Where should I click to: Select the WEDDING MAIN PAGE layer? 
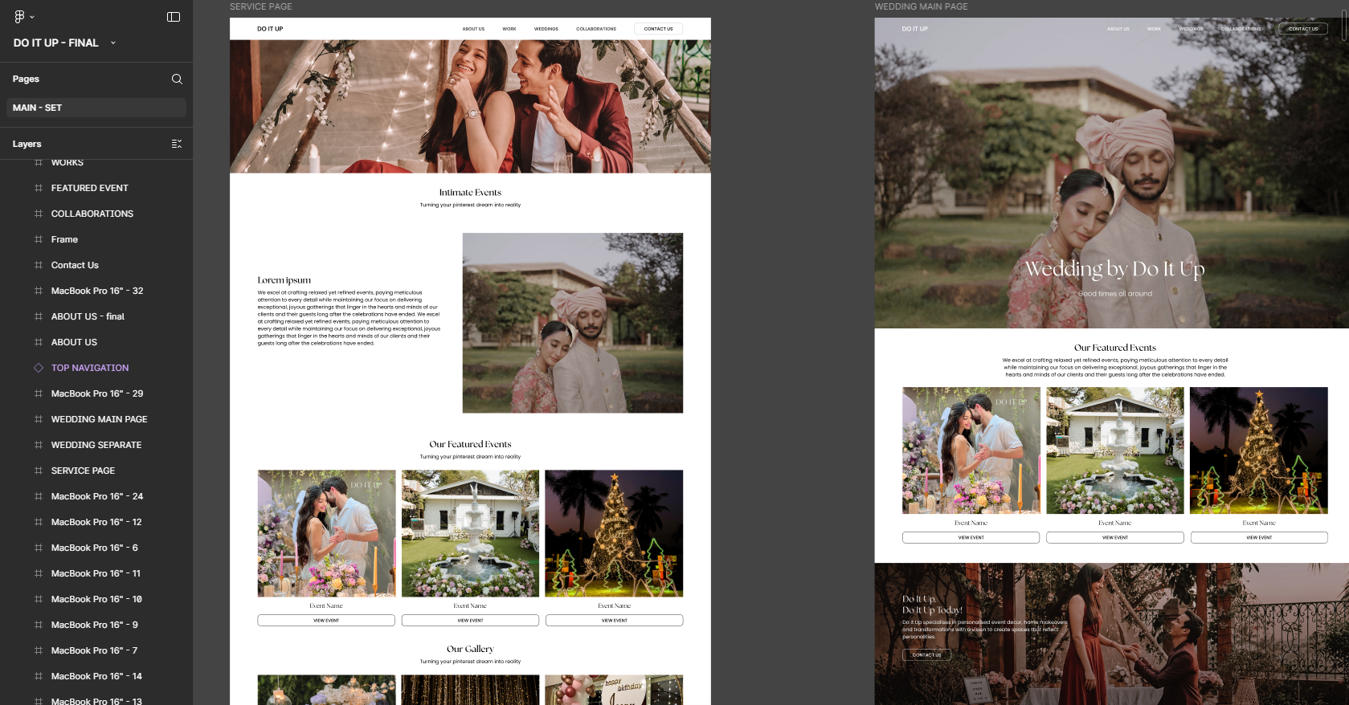(99, 419)
